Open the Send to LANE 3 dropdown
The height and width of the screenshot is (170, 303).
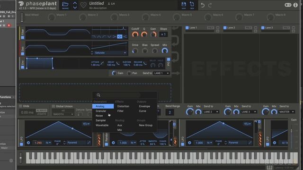tap(249, 112)
